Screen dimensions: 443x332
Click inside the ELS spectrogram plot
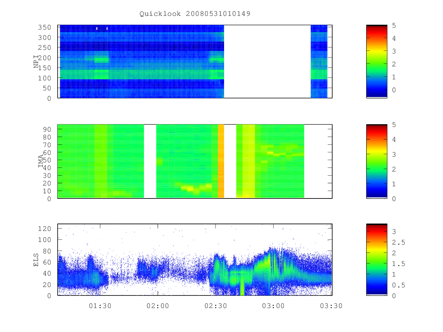pyautogui.click(x=195, y=259)
